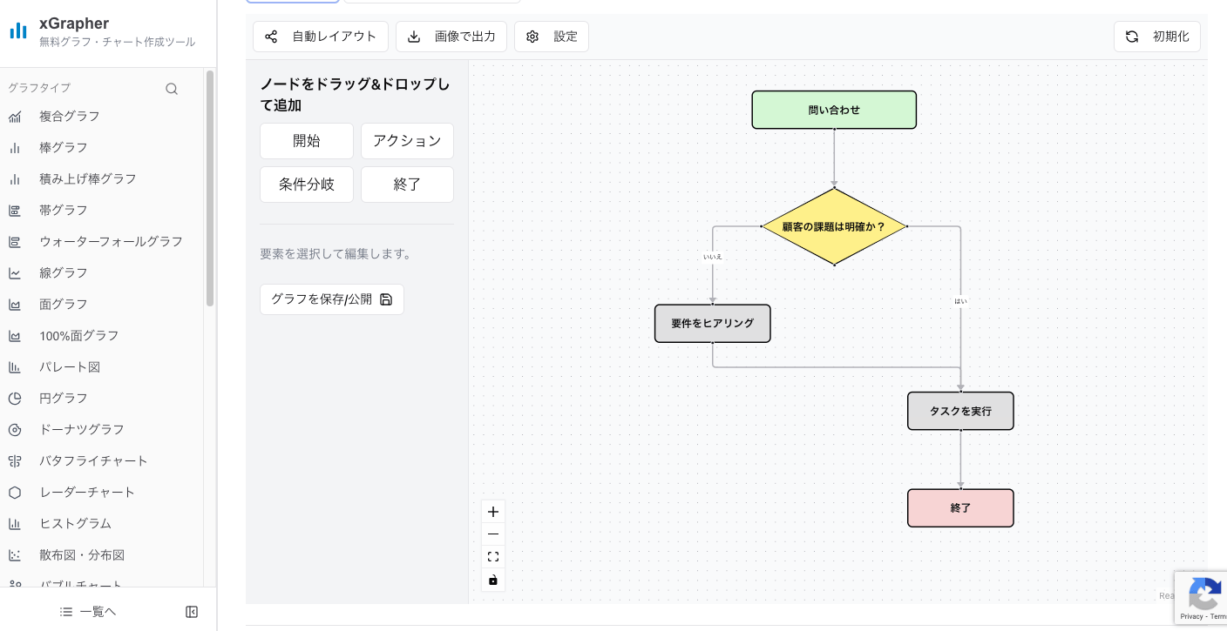Toggle the canvas lock icon

pyautogui.click(x=493, y=580)
